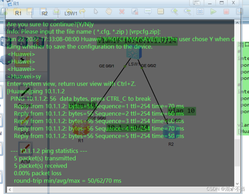The image size is (249, 194).
Task: Stop devices with the red square icon
Action: point(226,11)
